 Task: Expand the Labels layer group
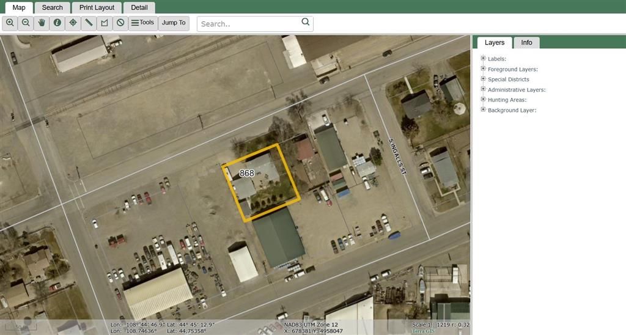click(x=483, y=59)
